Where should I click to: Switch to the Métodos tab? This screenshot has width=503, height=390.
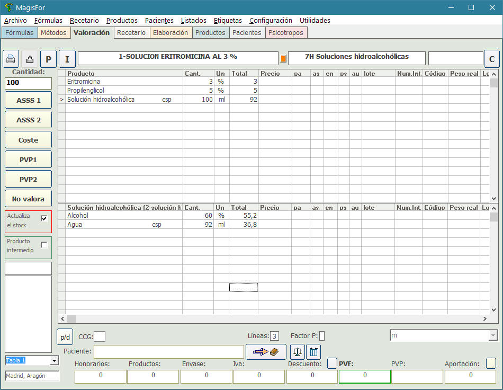click(x=53, y=33)
